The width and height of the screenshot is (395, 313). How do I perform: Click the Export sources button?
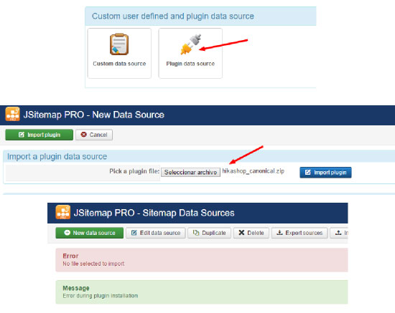pos(299,233)
